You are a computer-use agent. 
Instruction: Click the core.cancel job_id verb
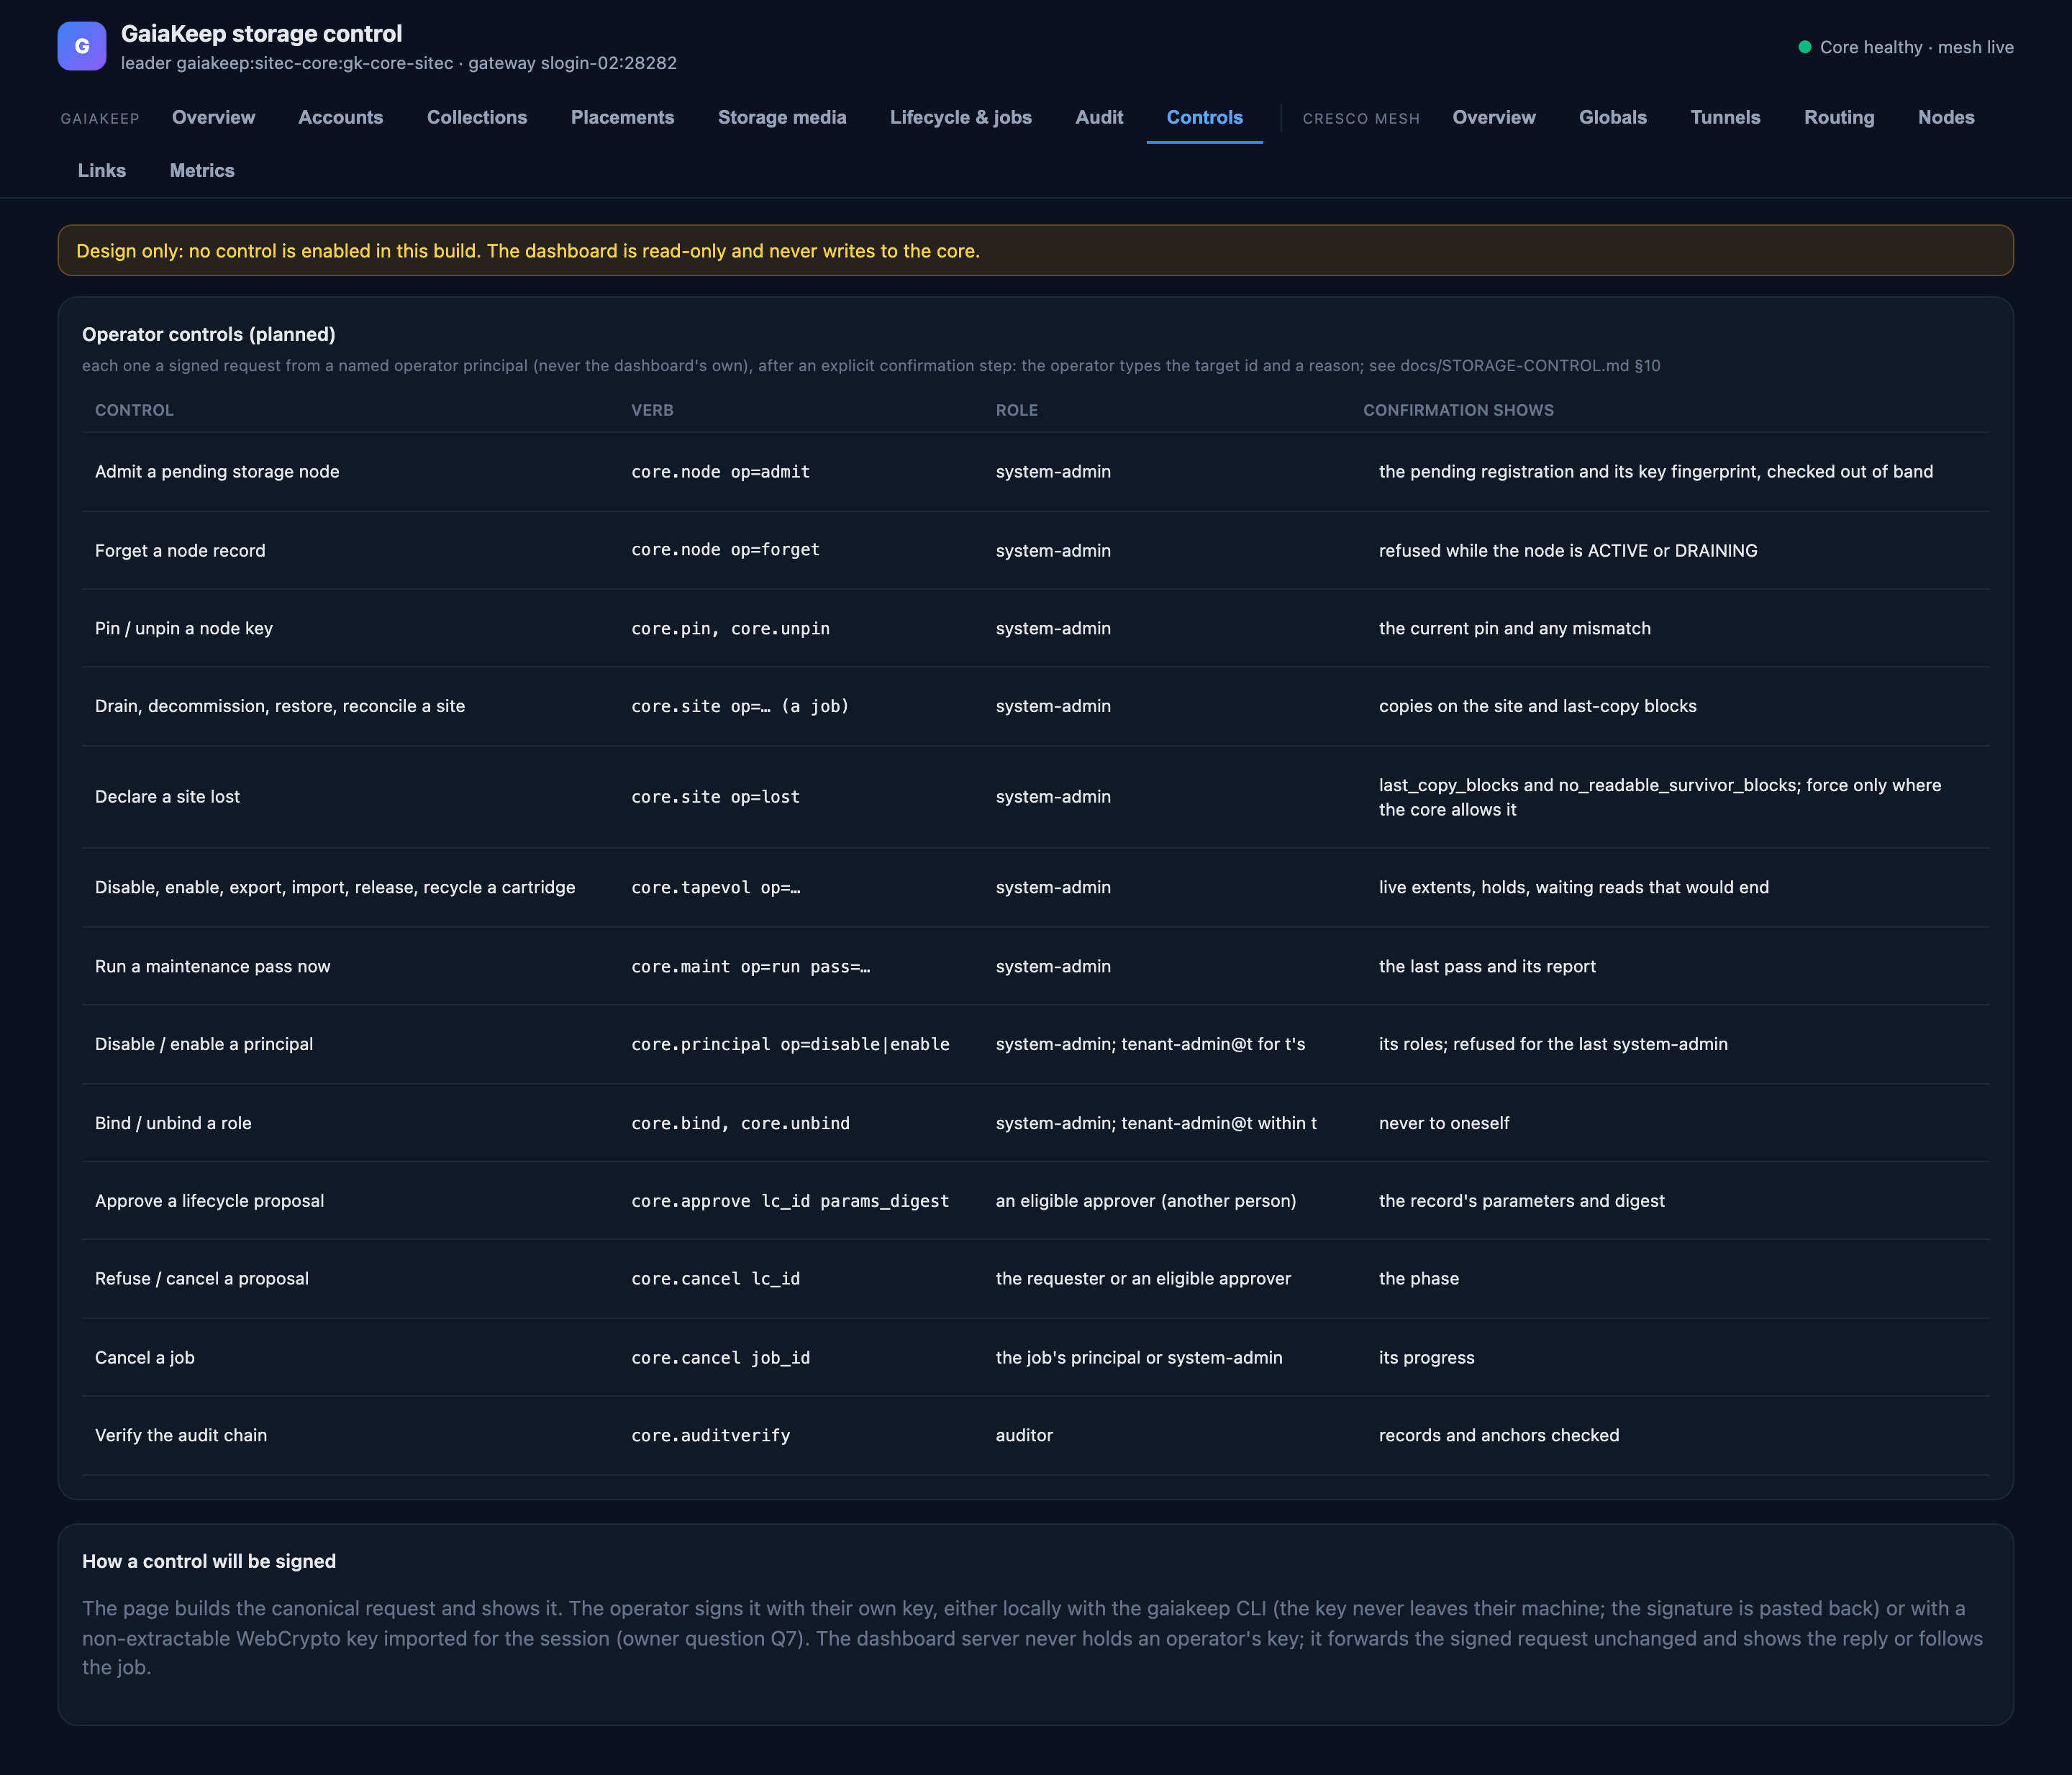click(x=720, y=1357)
